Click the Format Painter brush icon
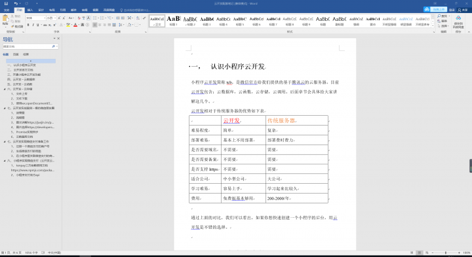472x257 pixels. 12,26
